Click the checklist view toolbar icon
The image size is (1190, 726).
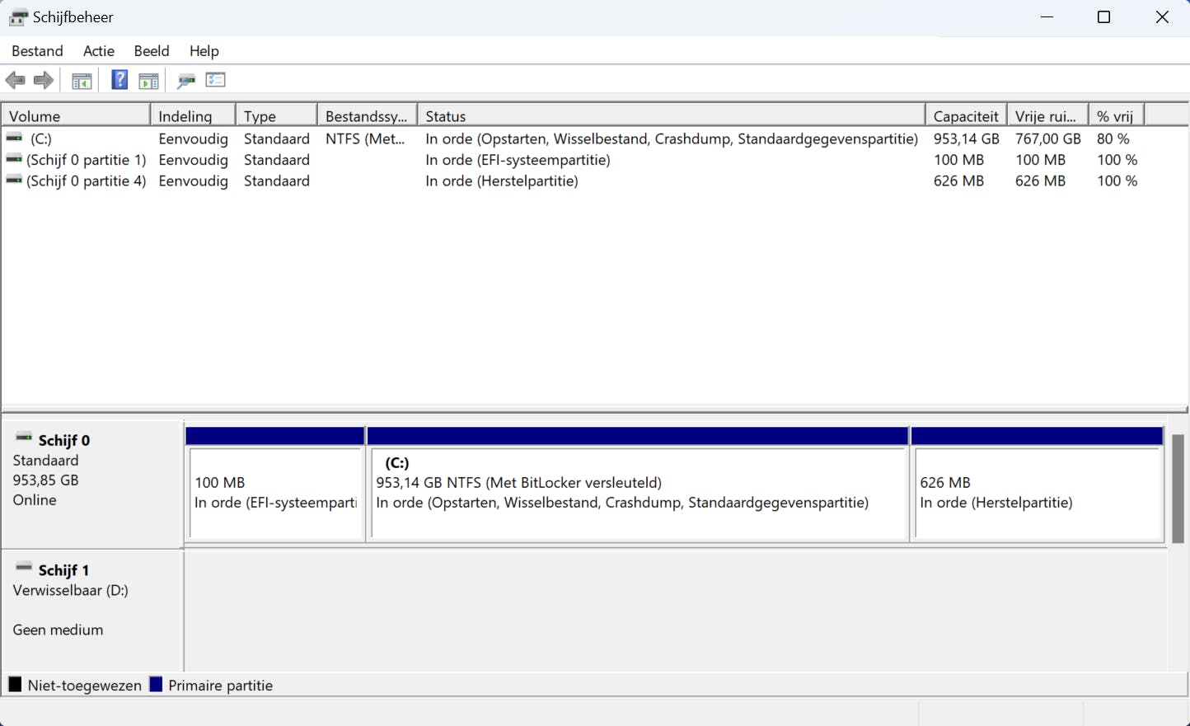pos(216,80)
